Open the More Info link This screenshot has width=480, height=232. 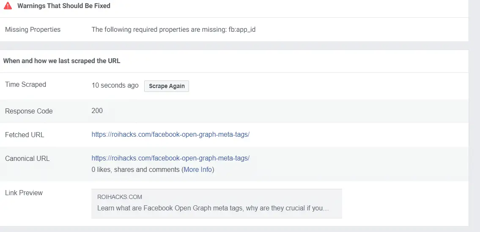click(x=198, y=169)
